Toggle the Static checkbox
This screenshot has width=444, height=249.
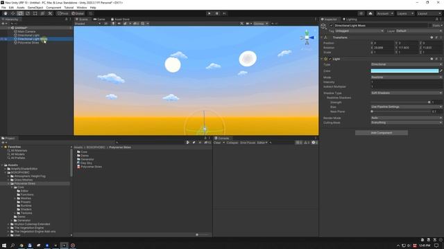(430, 26)
